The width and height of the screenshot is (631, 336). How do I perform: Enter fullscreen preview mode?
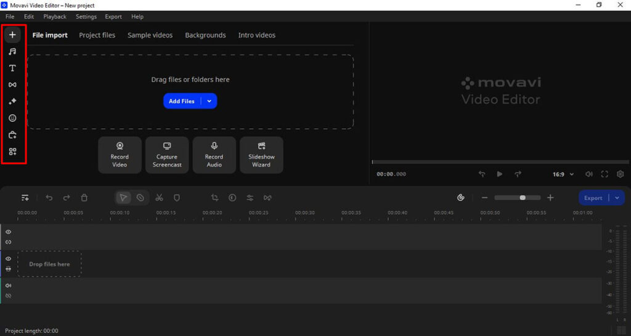[605, 174]
